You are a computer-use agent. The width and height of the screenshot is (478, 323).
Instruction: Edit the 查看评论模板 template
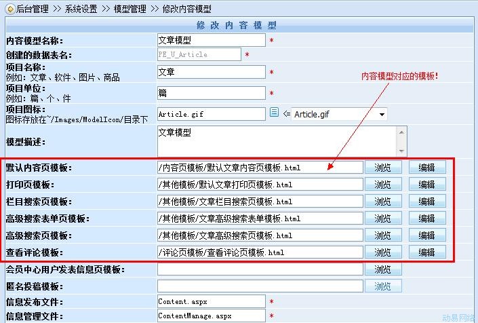426,252
